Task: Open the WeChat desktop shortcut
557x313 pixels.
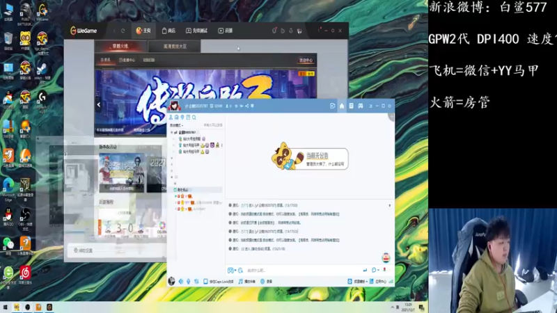Action: point(8,246)
